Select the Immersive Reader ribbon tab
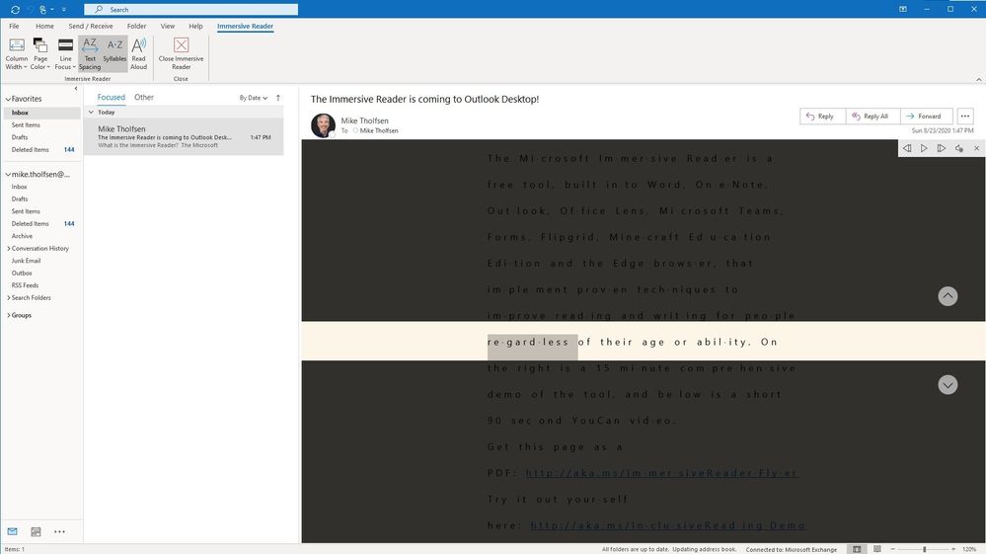The width and height of the screenshot is (986, 554). 245,26
